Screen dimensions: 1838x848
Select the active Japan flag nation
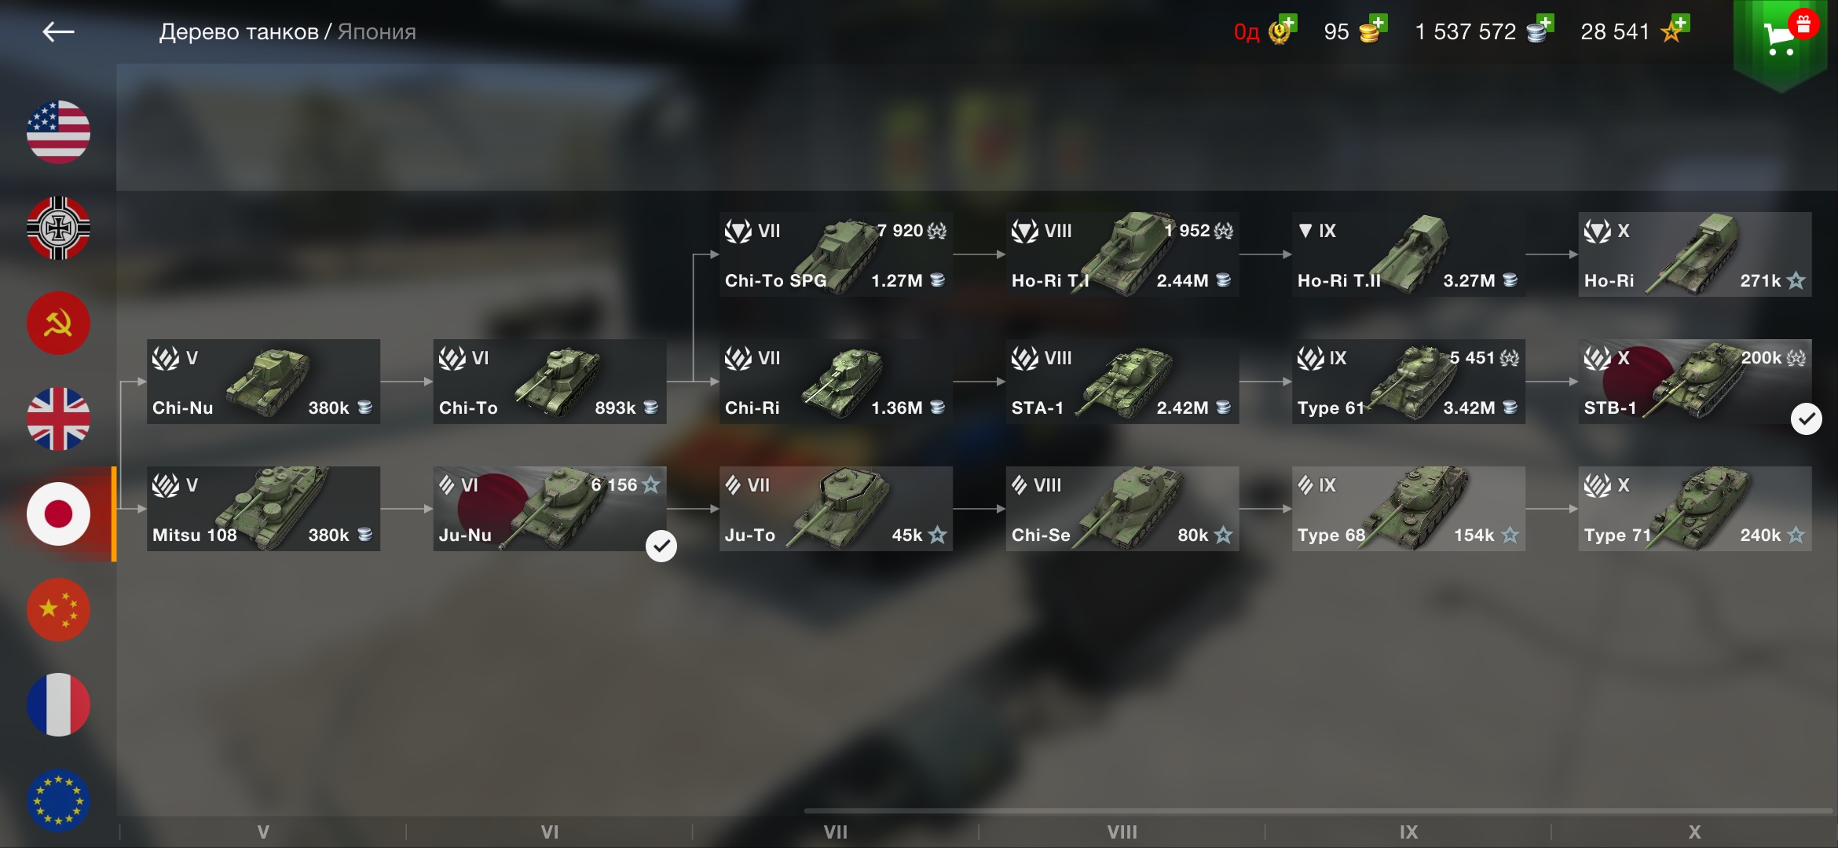coord(58,514)
